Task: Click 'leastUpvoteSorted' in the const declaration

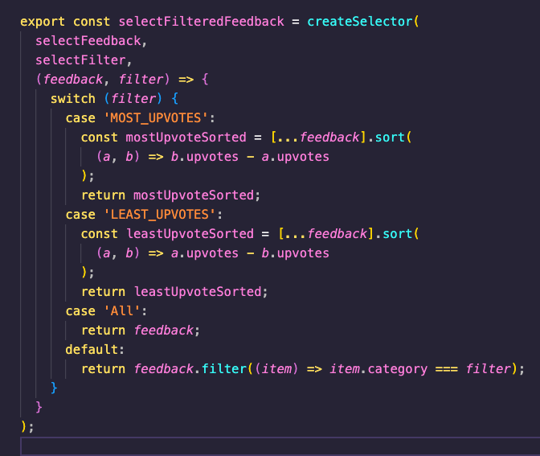Action: [190, 234]
